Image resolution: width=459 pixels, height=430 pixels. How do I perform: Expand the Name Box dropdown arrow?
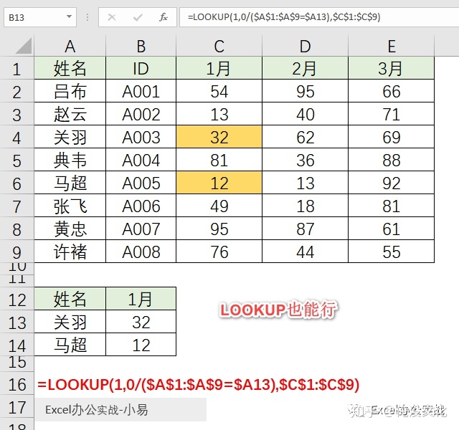[x=69, y=17]
